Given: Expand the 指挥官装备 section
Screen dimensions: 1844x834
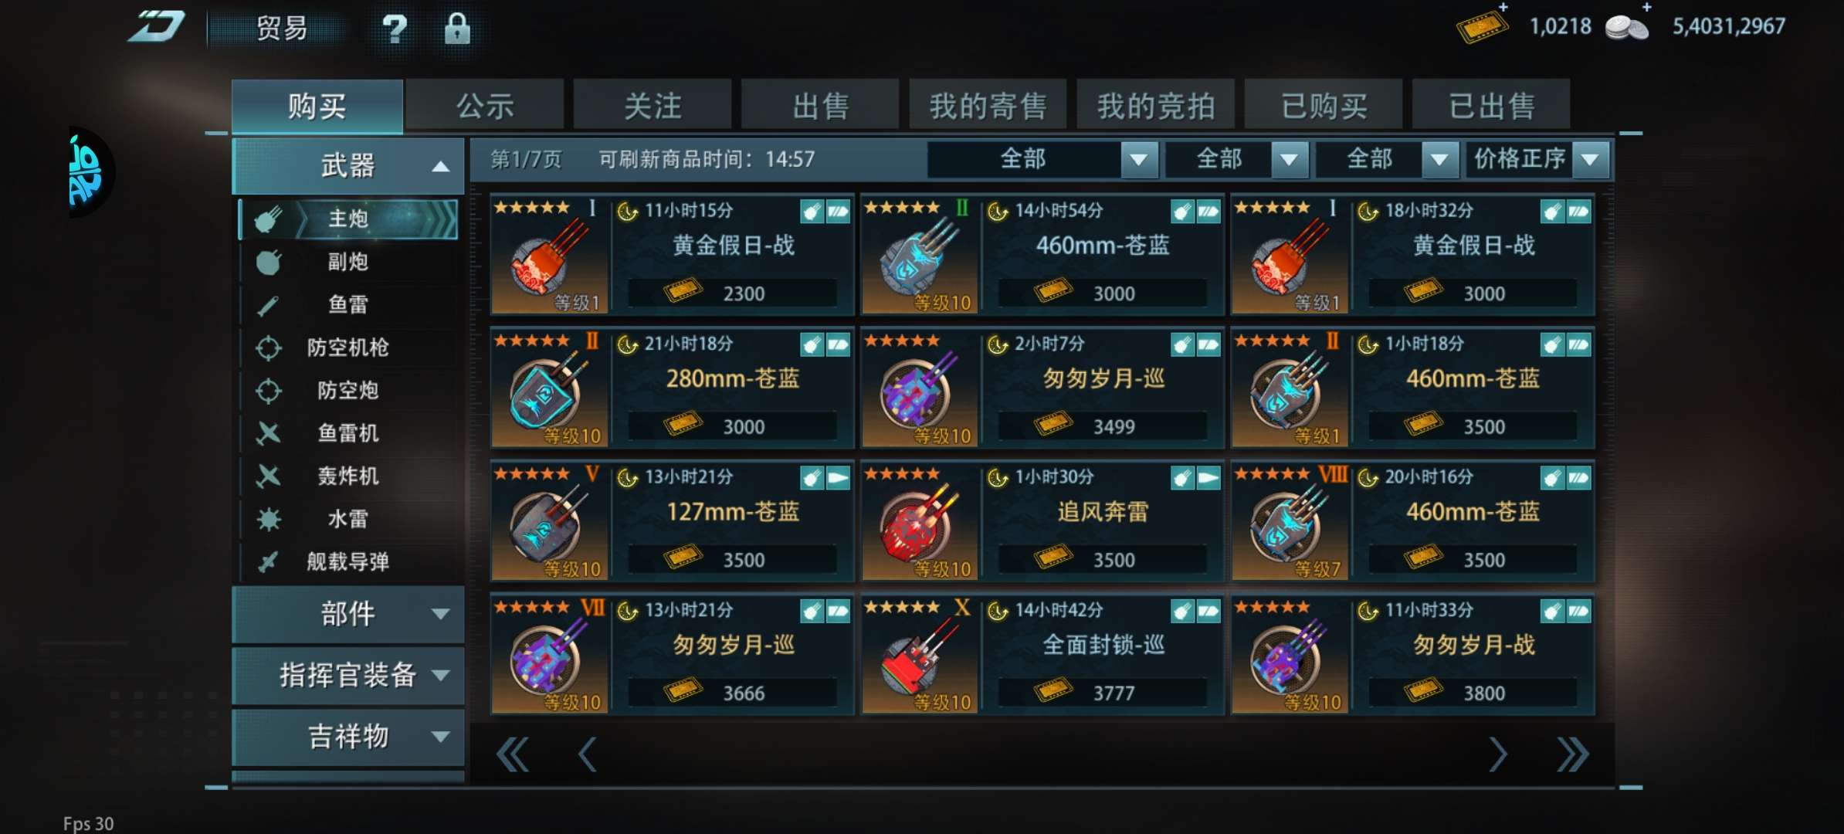Looking at the screenshot, I should [x=348, y=676].
